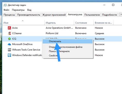Choose the open file location menu entry
The width and height of the screenshot is (122, 94).
click(68, 47)
